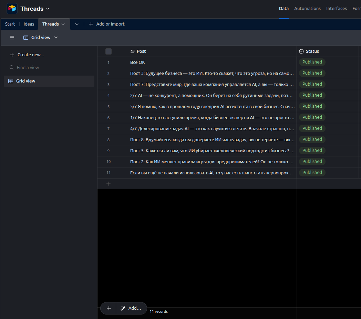Select the post cell starting Если вы ещё не начали
The width and height of the screenshot is (361, 319).
click(x=212, y=173)
